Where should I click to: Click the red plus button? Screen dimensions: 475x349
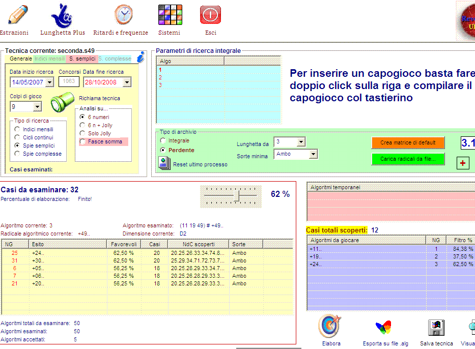tap(463, 163)
